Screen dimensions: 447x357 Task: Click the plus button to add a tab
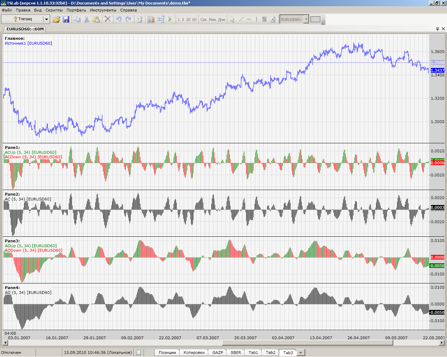300,352
